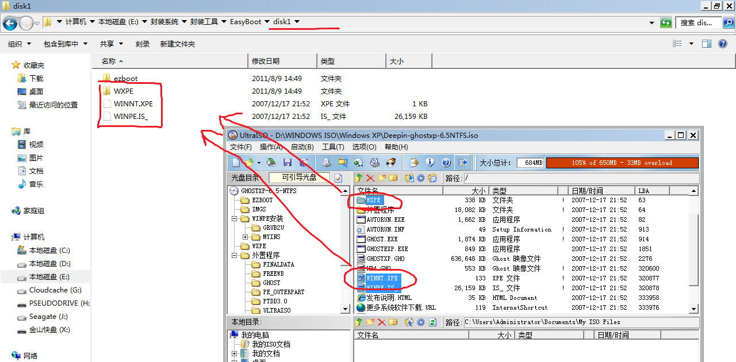Select the ezboot folder in Explorer

point(125,79)
